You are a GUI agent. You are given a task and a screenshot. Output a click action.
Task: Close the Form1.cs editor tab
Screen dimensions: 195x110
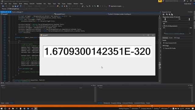pyautogui.click(x=10, y=12)
